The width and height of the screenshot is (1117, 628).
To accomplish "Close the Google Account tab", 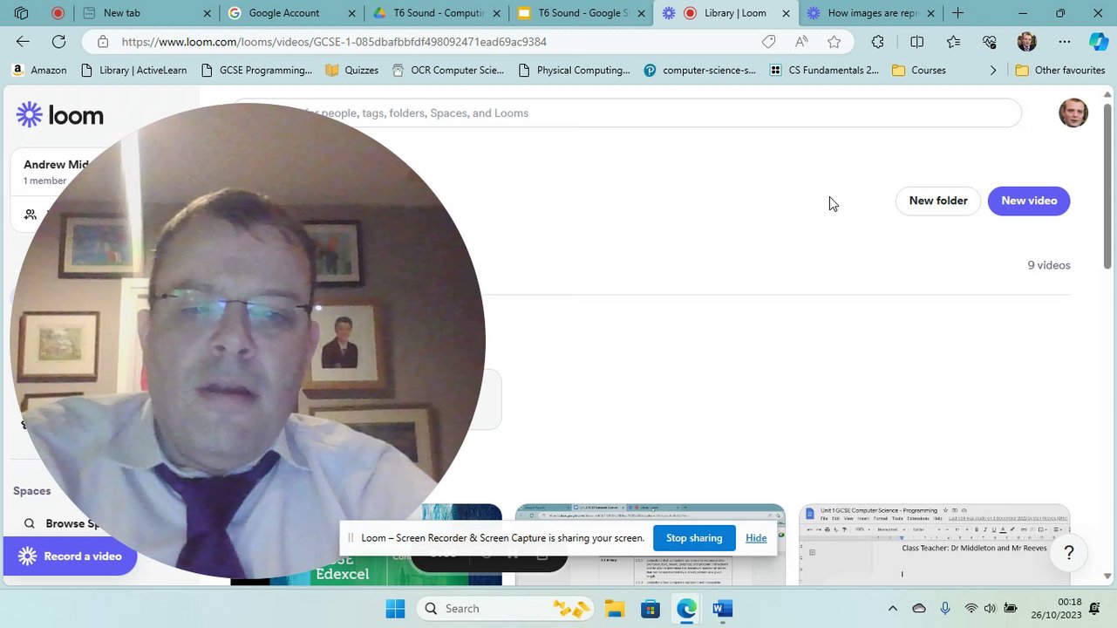I will [352, 13].
